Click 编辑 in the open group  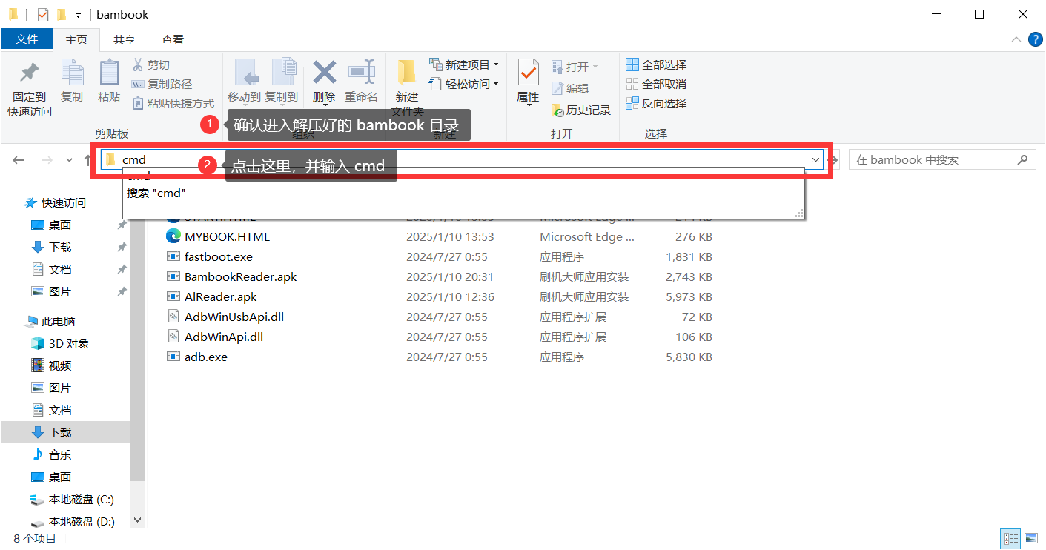click(x=570, y=88)
